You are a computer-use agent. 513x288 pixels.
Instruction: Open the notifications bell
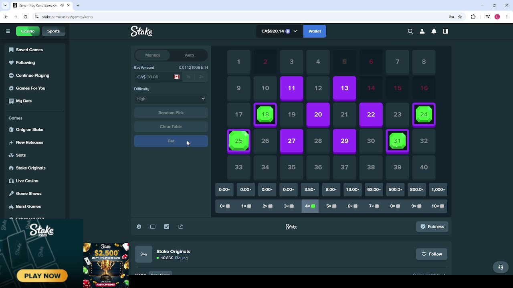pyautogui.click(x=434, y=31)
